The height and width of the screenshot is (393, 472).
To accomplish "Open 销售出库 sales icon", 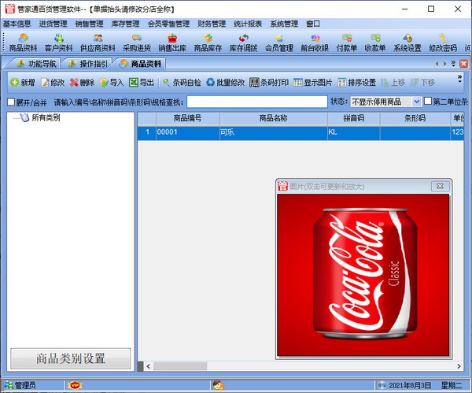I will pos(172,43).
